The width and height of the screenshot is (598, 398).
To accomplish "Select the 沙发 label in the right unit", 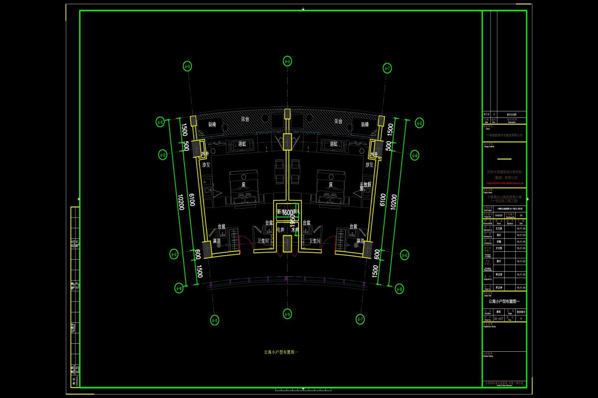I will (369, 165).
